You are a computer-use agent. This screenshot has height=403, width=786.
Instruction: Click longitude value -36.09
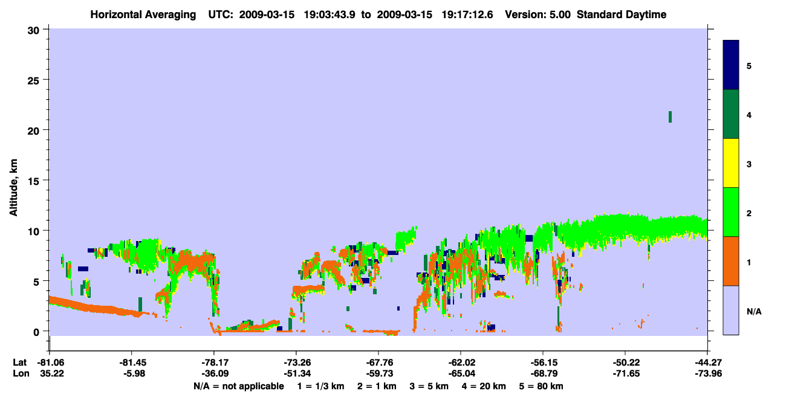click(x=213, y=374)
